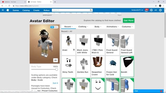Toggle the 3D avatar view
The width and height of the screenshot is (166, 93).
(56, 60)
